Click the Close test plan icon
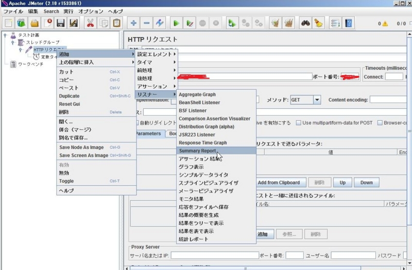 click(47, 23)
